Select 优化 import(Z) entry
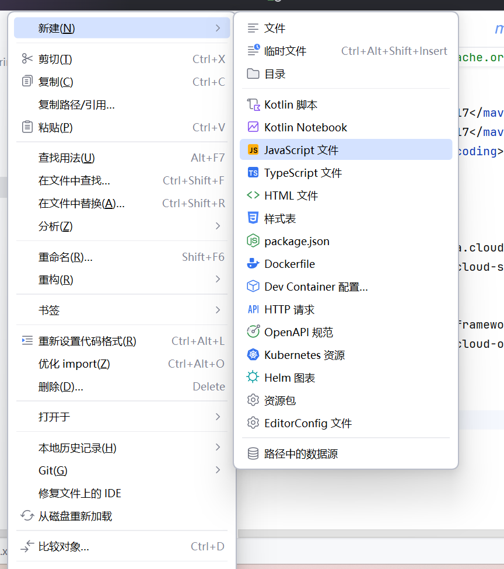Screen dimensions: 504x569 (122, 364)
